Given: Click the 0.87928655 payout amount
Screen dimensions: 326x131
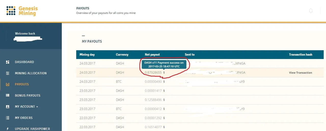Looking at the screenshot, I should tap(153, 72).
